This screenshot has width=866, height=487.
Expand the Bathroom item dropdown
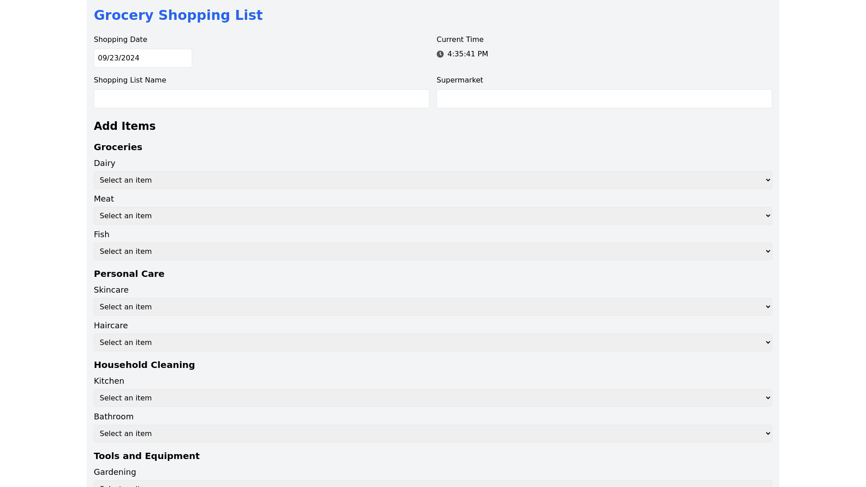point(433,433)
